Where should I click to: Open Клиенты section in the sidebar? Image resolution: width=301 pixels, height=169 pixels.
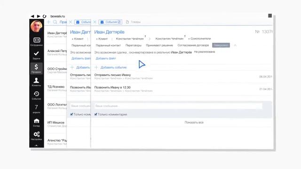coord(37,82)
